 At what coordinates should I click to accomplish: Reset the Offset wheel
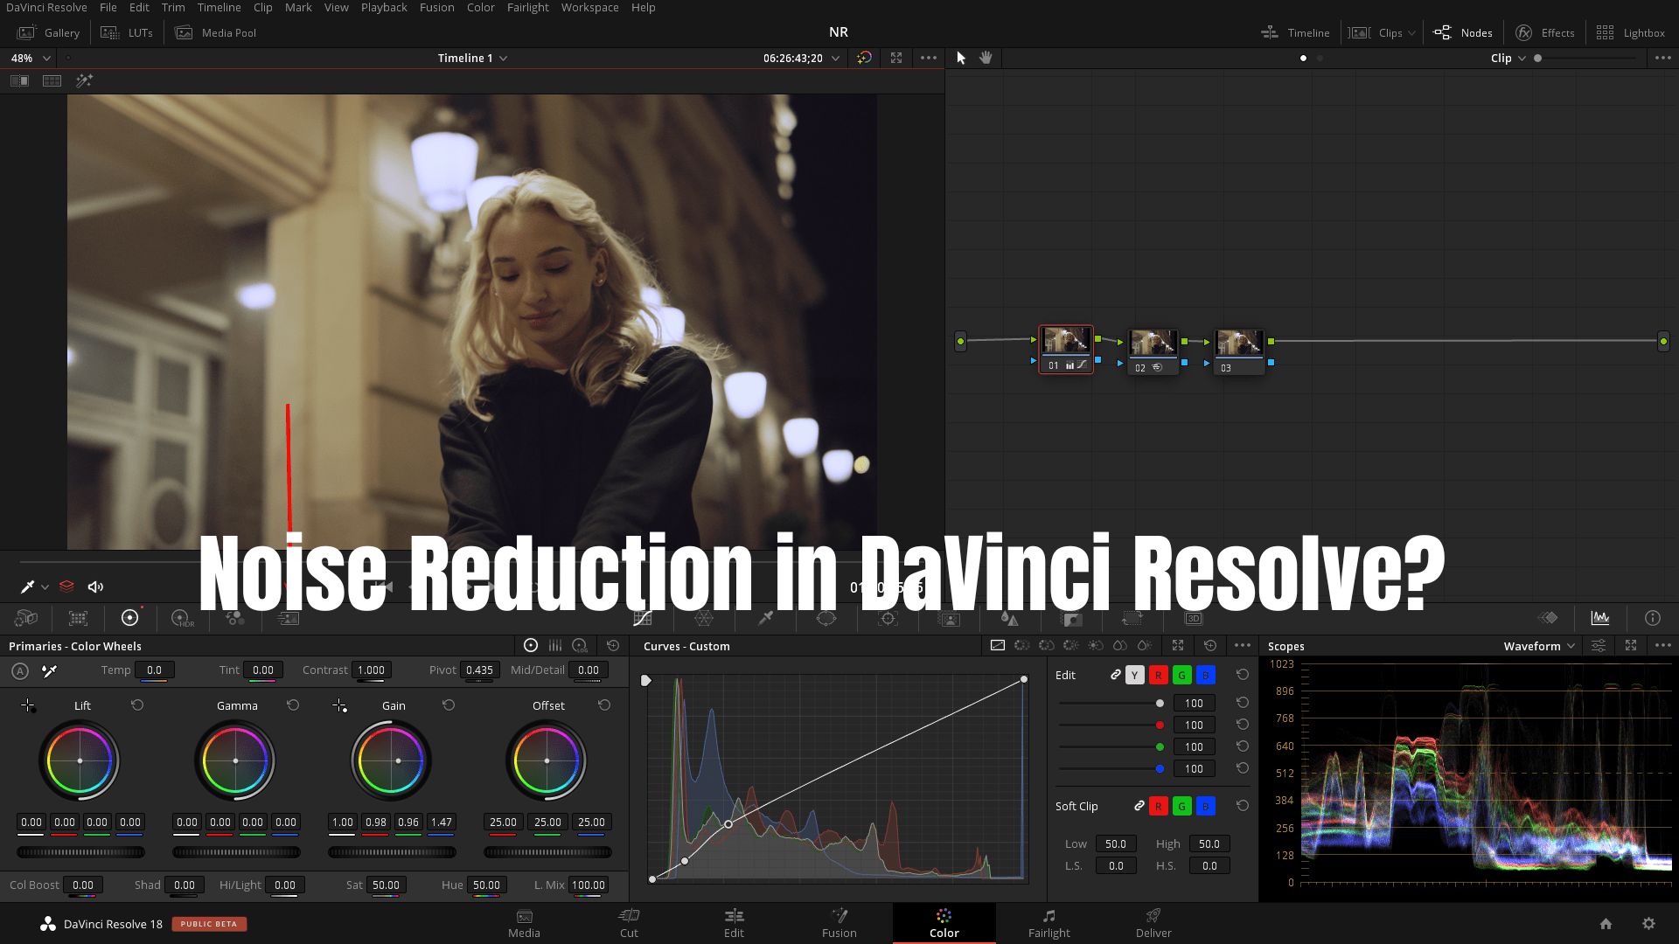(x=604, y=705)
